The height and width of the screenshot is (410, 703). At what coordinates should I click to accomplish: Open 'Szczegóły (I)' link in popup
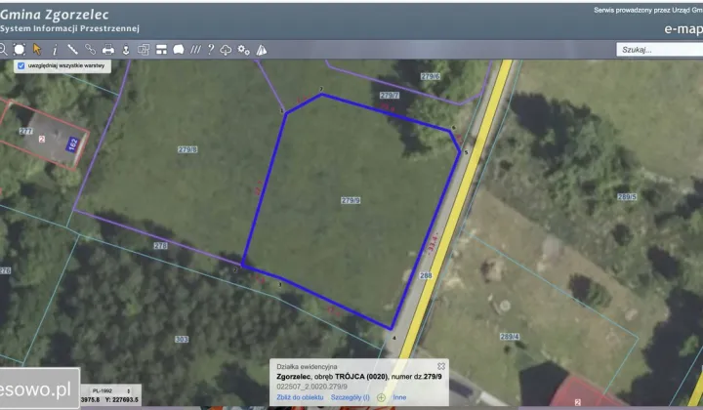pos(351,397)
